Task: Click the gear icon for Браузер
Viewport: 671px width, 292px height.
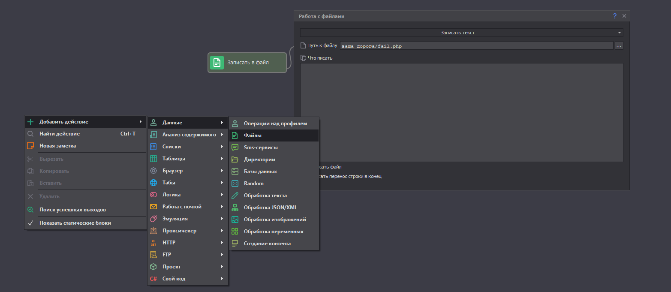Action: 153,171
